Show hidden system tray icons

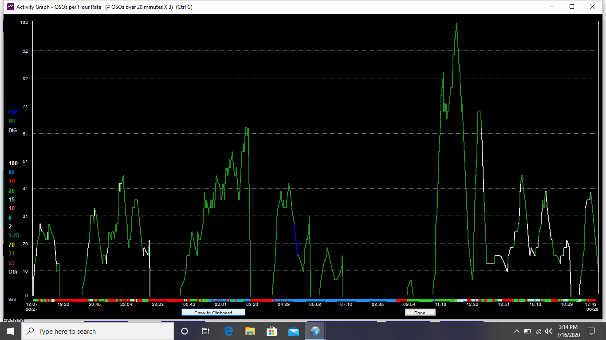(516, 331)
